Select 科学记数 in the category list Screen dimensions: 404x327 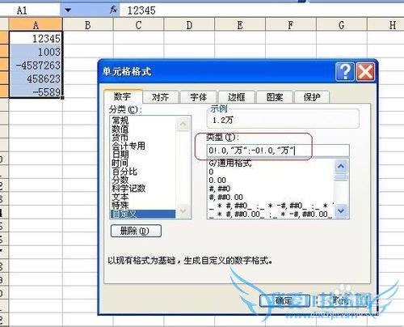143,188
